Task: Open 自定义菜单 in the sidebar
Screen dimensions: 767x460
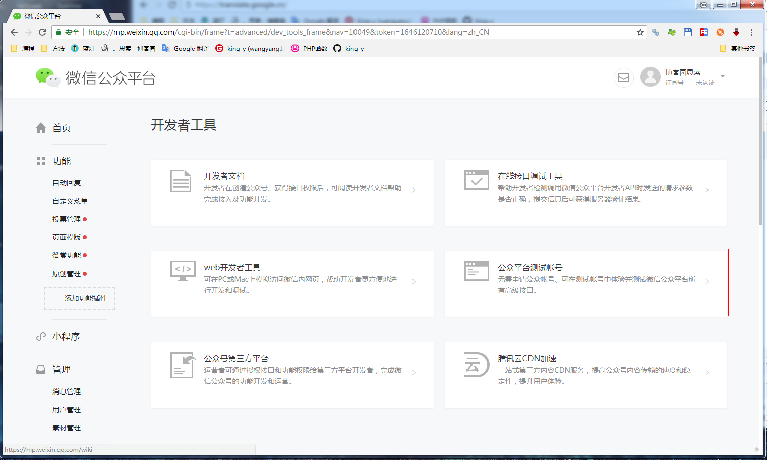Action: point(70,201)
